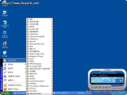The image size is (127, 95).
Task: Click the PLAYLIST button in jetAudio
Action: 120,88
